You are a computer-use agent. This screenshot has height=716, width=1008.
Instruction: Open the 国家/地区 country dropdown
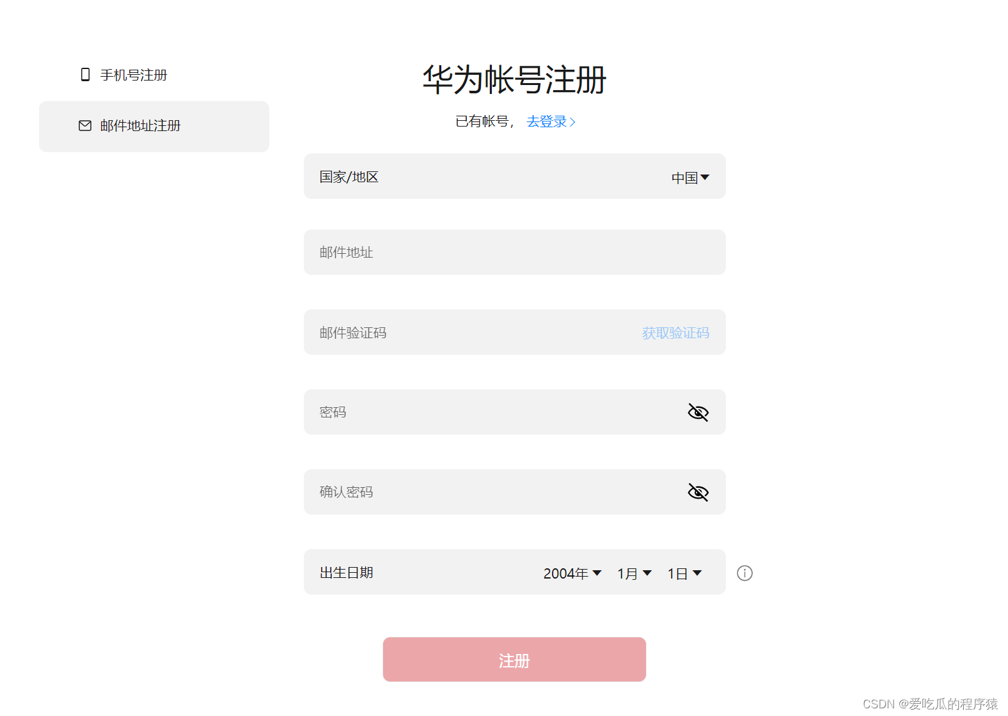pos(690,178)
